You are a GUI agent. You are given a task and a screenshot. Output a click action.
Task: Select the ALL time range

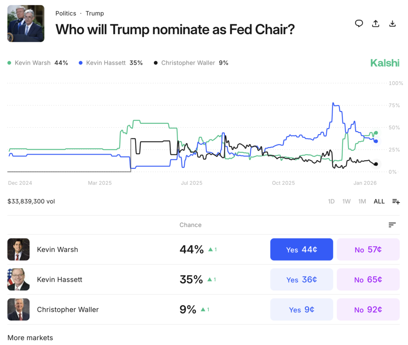point(379,202)
